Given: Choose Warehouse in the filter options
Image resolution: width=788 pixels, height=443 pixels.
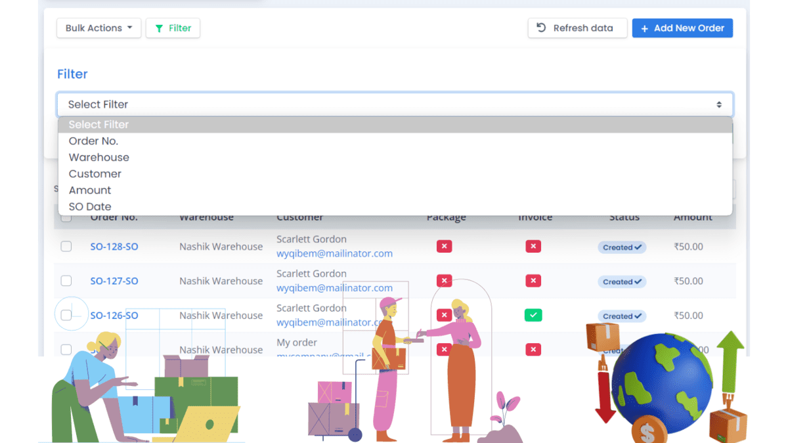Looking at the screenshot, I should tap(98, 157).
